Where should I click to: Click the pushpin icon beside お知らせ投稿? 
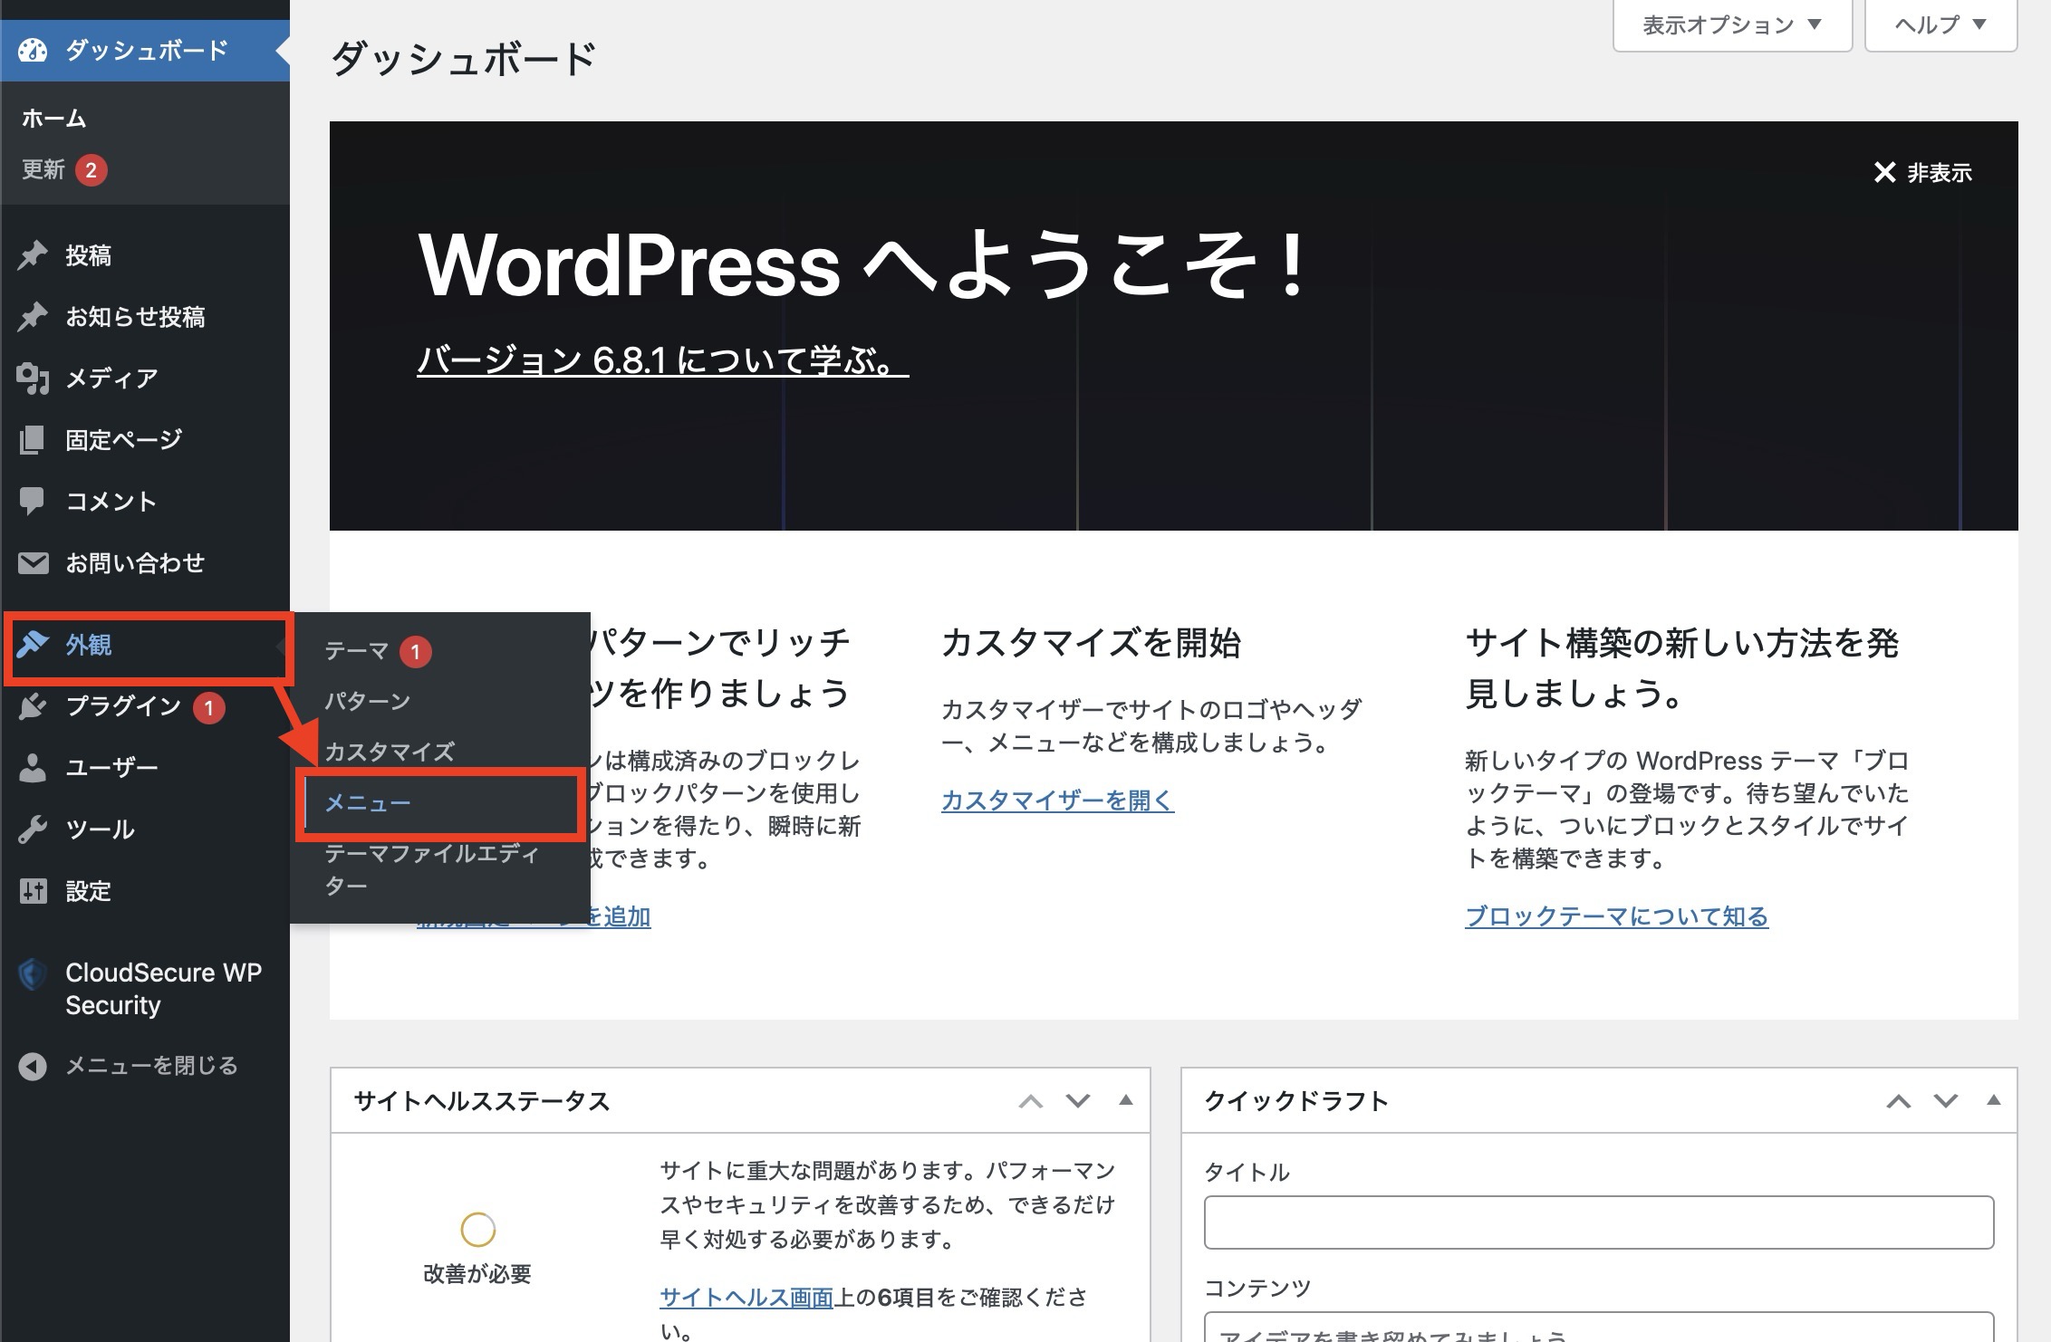[x=33, y=317]
